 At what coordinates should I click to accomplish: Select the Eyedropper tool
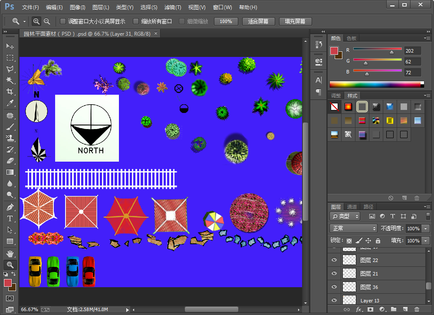click(x=10, y=103)
